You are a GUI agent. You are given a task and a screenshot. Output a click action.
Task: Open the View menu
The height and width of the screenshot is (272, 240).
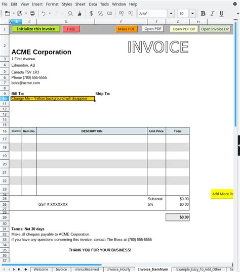point(25,4)
